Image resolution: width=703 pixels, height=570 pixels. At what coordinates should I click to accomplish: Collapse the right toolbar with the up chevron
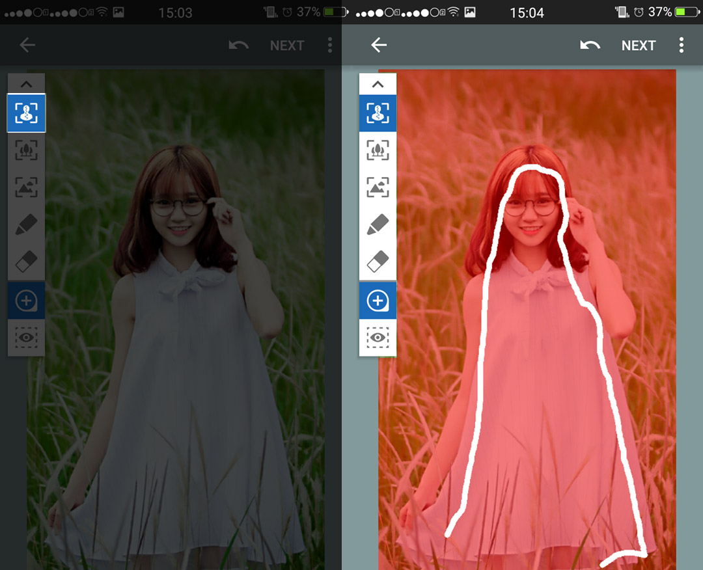tap(378, 84)
